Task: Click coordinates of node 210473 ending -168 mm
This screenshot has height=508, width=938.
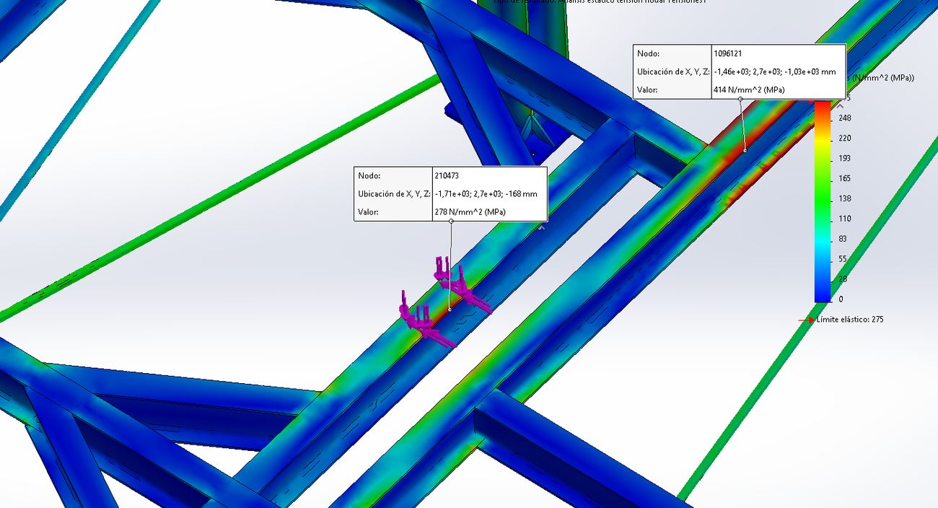Action: [486, 194]
